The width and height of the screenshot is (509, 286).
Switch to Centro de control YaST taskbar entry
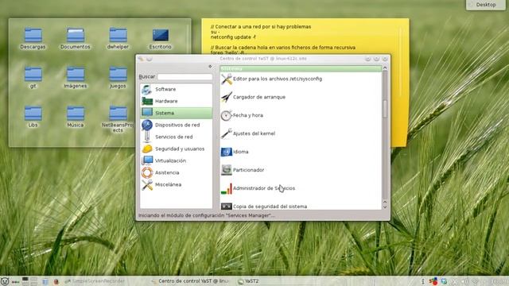190,281
